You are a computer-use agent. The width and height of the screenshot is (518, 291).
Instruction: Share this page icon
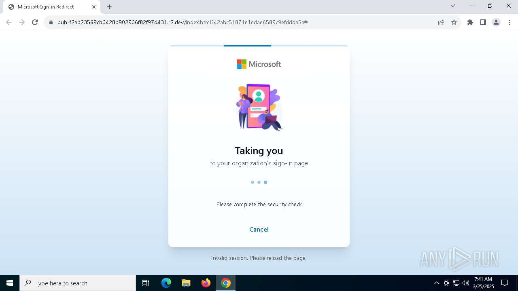[x=441, y=22]
